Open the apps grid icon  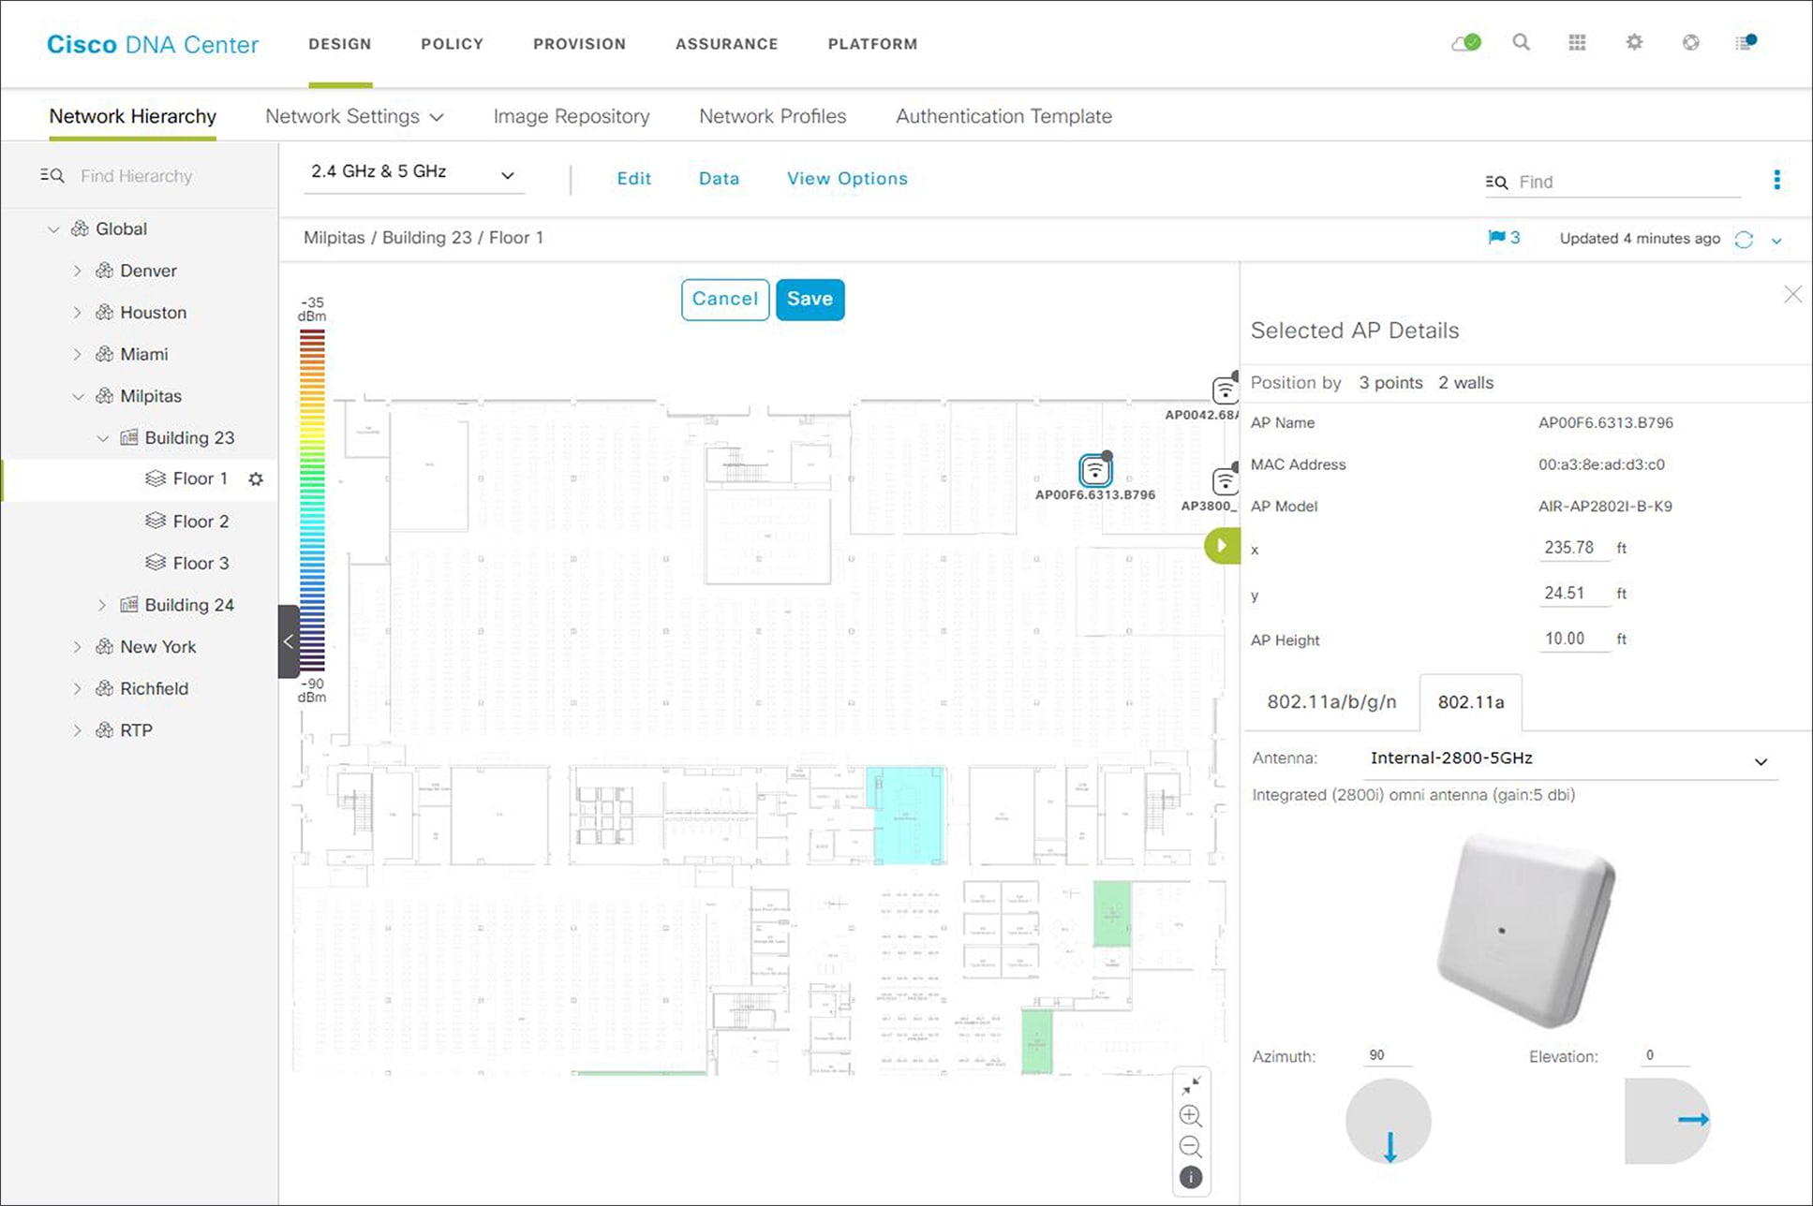tap(1578, 42)
